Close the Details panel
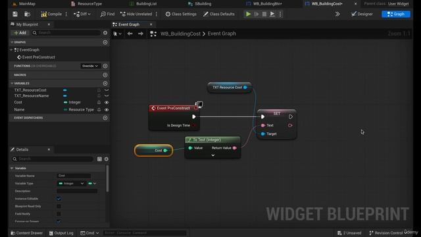 pyautogui.click(x=49, y=149)
